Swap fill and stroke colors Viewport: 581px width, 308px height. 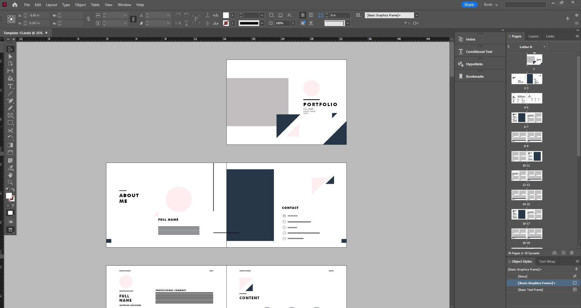tap(13, 190)
